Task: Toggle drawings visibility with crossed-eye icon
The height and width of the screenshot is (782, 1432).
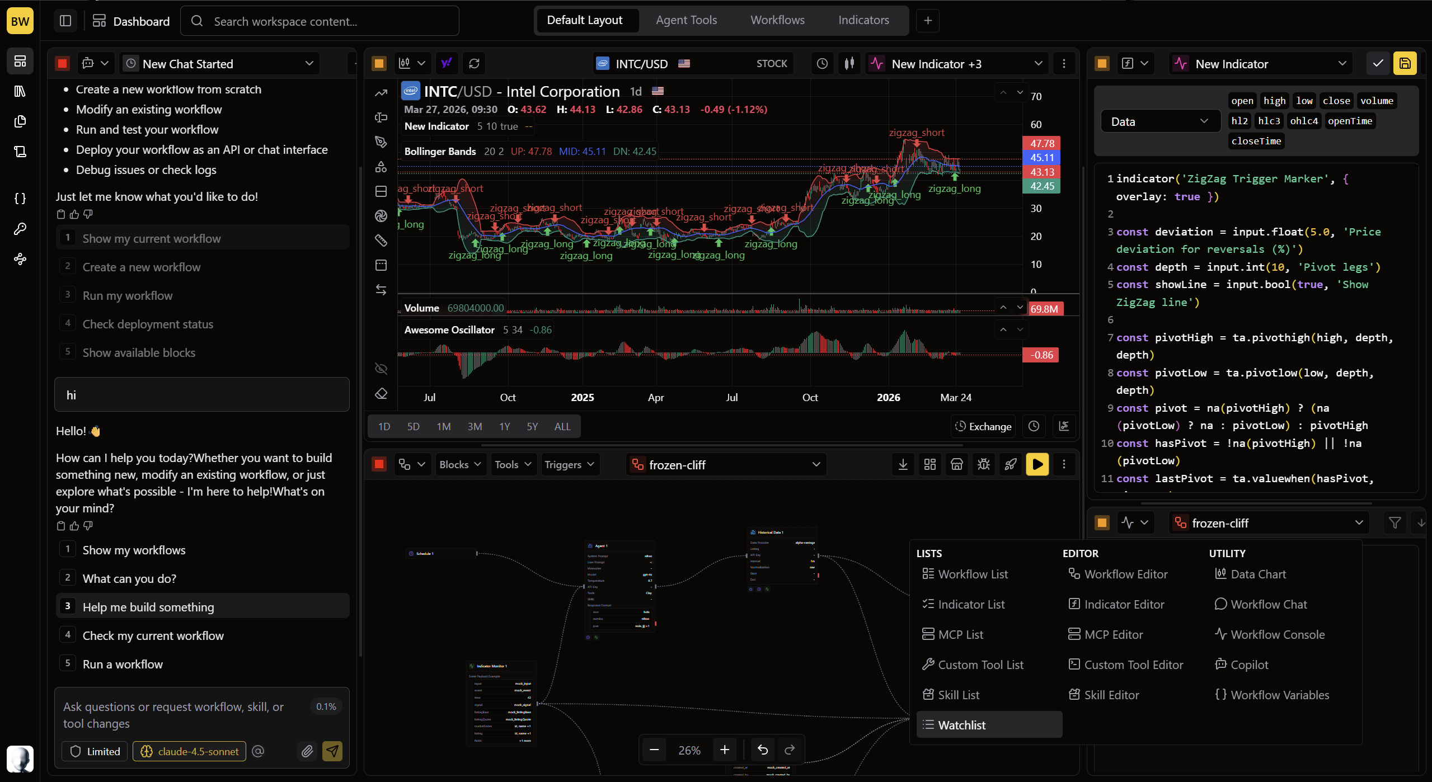Action: coord(381,369)
